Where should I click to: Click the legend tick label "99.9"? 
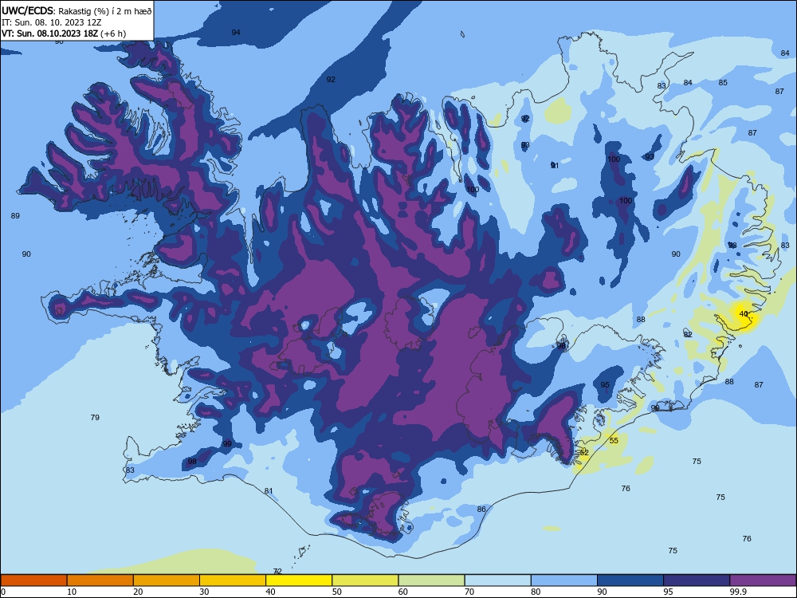point(738,592)
